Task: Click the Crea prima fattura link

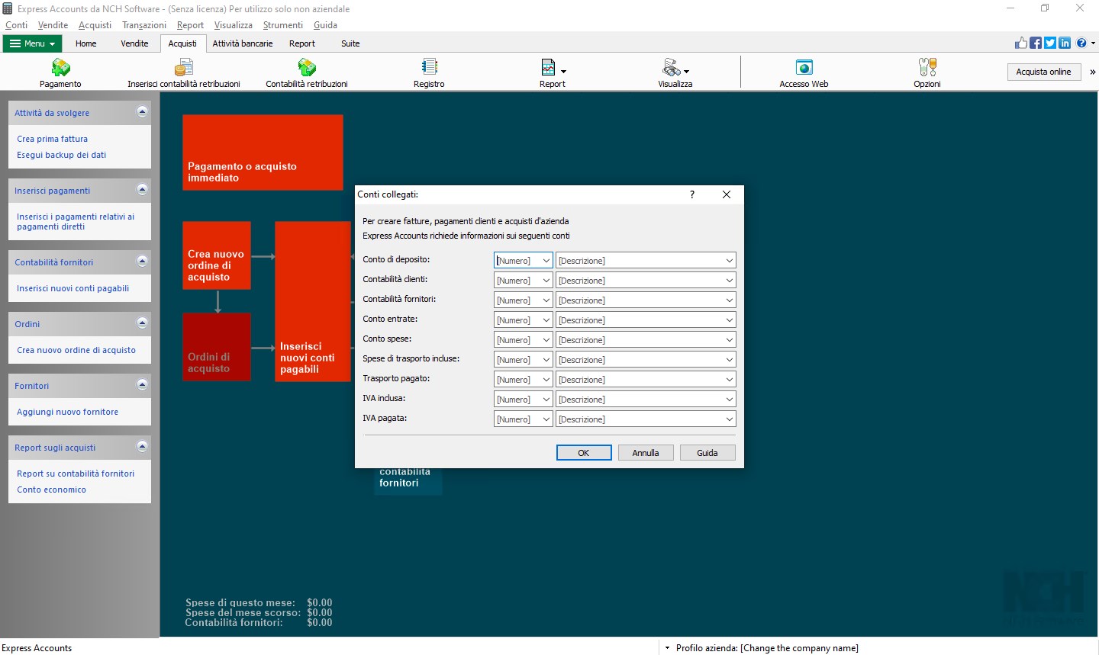Action: click(x=53, y=139)
